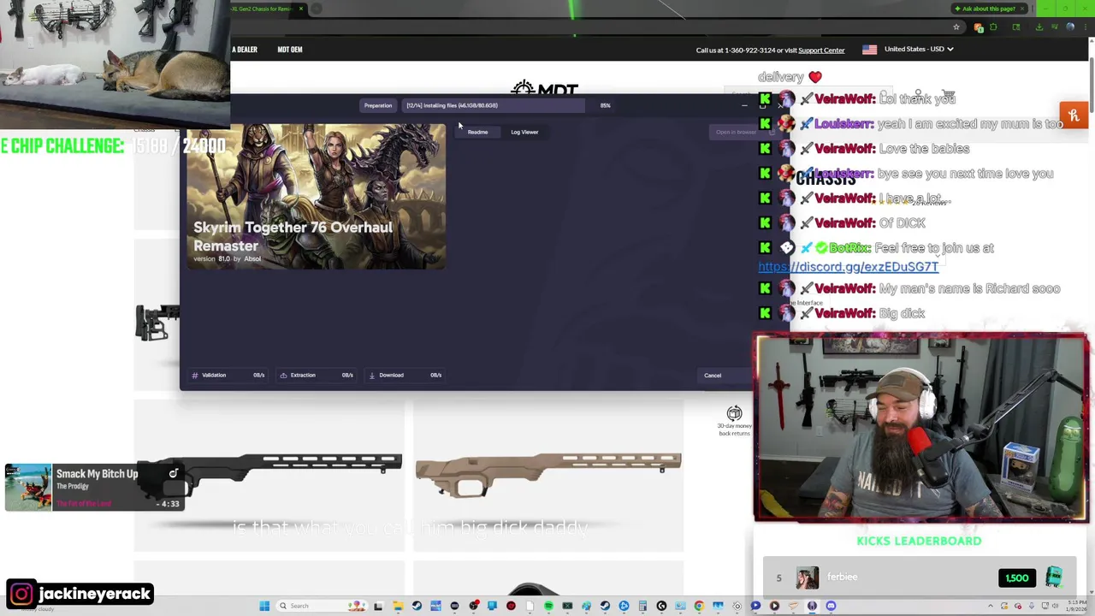The image size is (1095, 616).
Task: Open the A DEALER menu item
Action: tap(245, 50)
